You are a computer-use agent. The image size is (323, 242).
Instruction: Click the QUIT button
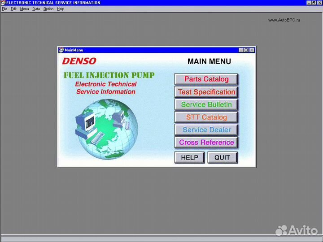click(x=223, y=158)
